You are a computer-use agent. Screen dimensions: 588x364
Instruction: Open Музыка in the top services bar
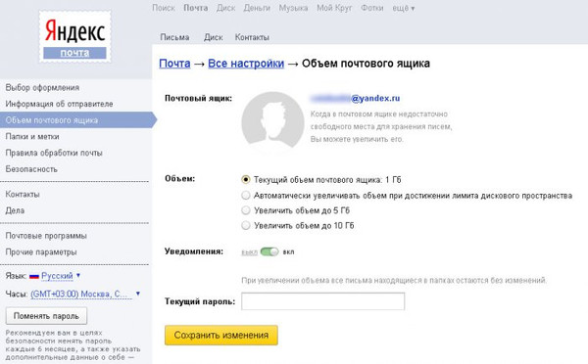(x=293, y=8)
